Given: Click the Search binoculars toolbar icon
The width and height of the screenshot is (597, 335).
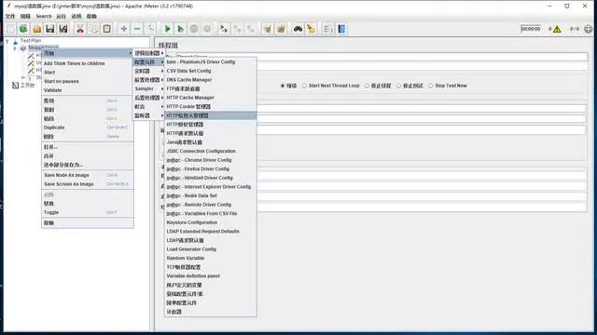Looking at the screenshot, I should pyautogui.click(x=298, y=29).
